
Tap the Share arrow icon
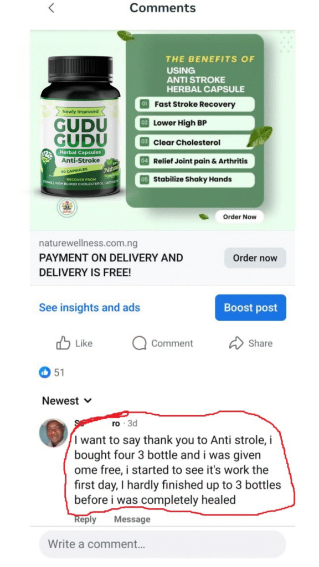(236, 343)
